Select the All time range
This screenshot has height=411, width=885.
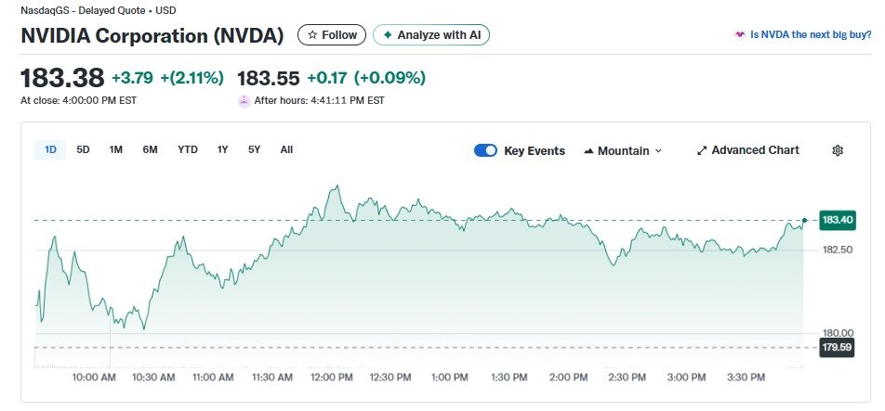286,149
